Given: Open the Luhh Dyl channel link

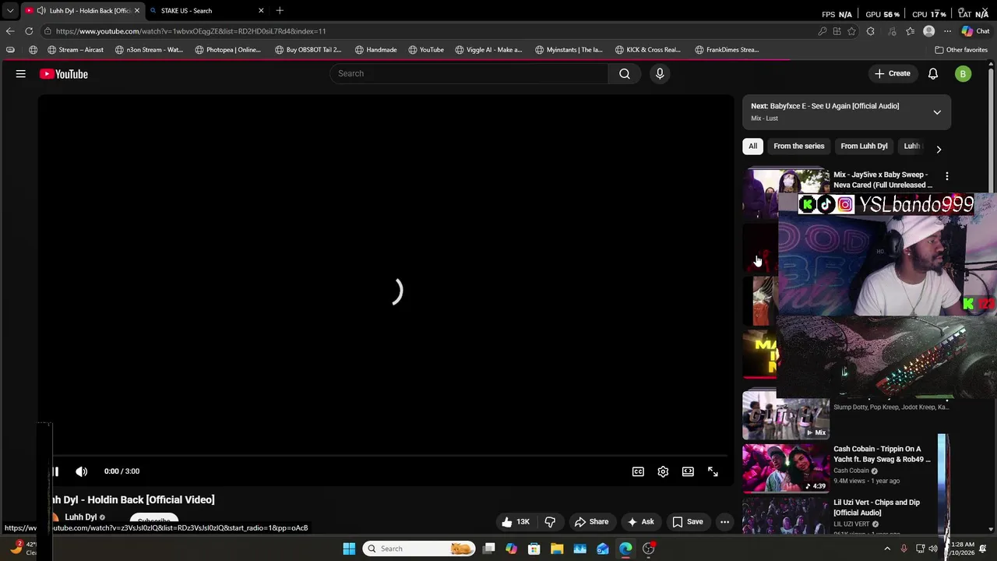Looking at the screenshot, I should coord(80,517).
